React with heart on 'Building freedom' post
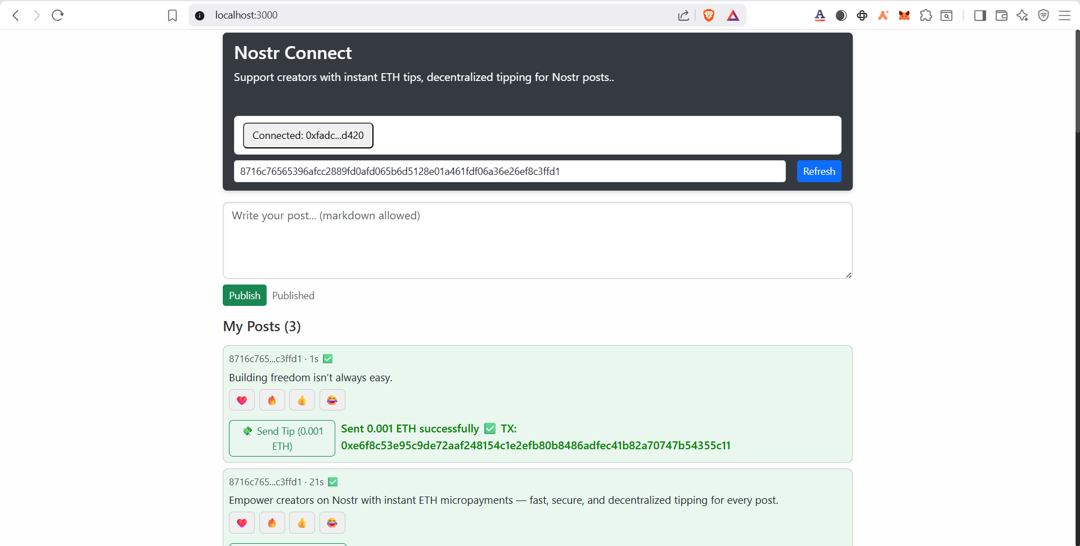This screenshot has height=546, width=1080. click(242, 400)
